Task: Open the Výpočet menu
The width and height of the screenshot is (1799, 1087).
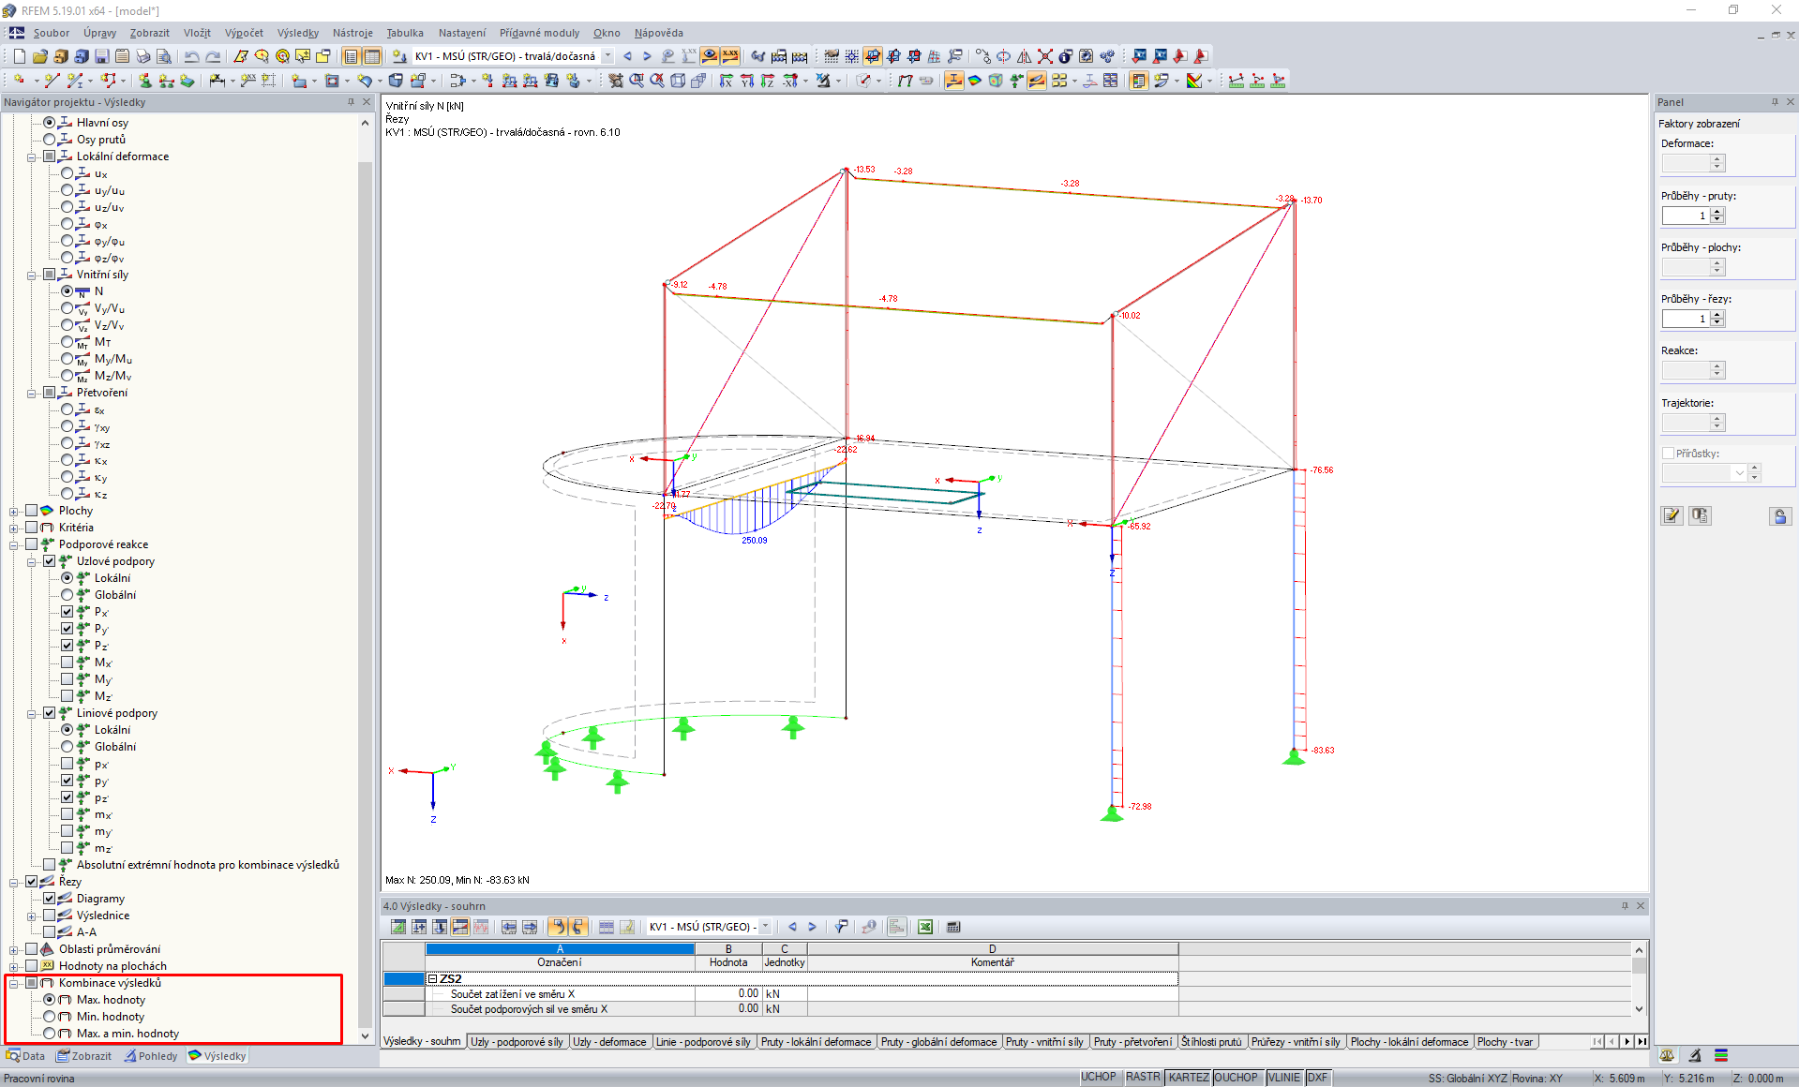Action: (244, 33)
